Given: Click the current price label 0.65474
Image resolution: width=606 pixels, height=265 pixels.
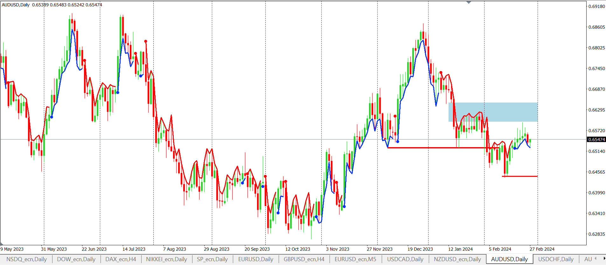Looking at the screenshot, I should coord(596,140).
